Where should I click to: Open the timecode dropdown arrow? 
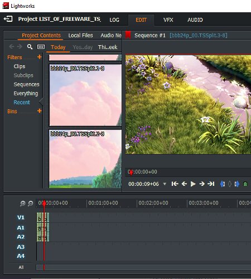click(x=165, y=184)
